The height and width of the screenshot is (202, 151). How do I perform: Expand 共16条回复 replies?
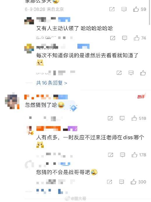52,83
